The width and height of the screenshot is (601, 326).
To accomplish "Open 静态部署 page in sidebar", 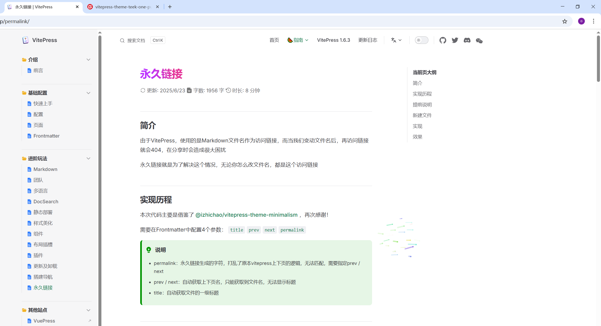I will coord(43,212).
